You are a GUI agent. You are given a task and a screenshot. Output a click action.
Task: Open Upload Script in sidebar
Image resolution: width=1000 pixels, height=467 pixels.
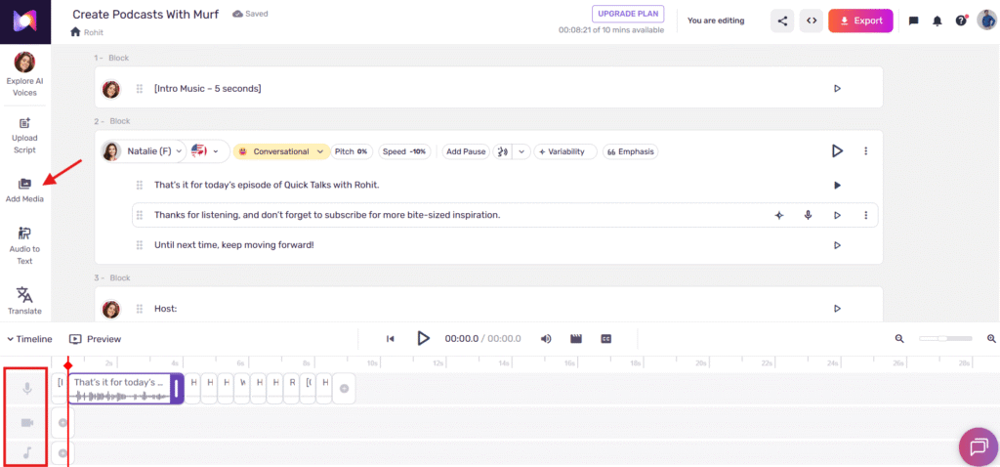coord(24,136)
